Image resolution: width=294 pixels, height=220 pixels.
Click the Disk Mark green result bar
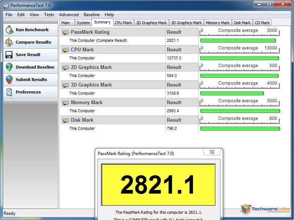click(x=240, y=129)
